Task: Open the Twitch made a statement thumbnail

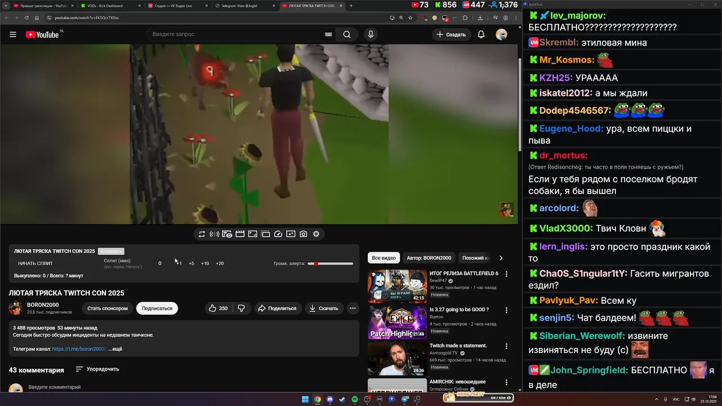Action: tap(397, 359)
